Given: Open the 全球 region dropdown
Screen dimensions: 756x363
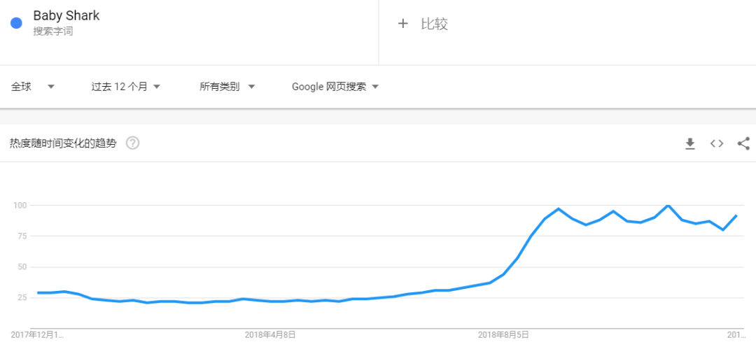Looking at the screenshot, I should (33, 87).
